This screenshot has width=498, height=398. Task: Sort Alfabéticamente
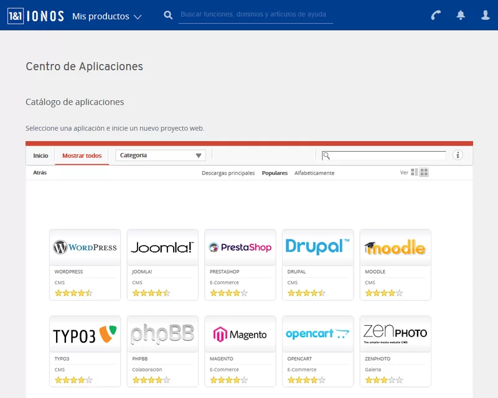pos(314,173)
